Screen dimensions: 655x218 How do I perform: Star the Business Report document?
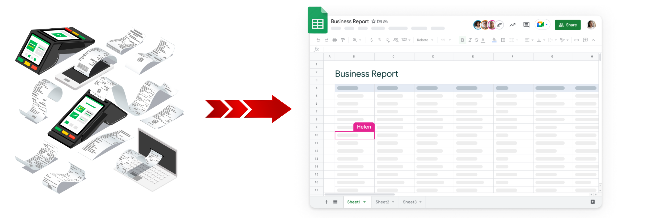[373, 21]
